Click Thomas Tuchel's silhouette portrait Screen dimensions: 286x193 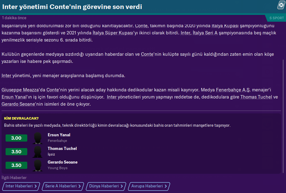click(38, 152)
